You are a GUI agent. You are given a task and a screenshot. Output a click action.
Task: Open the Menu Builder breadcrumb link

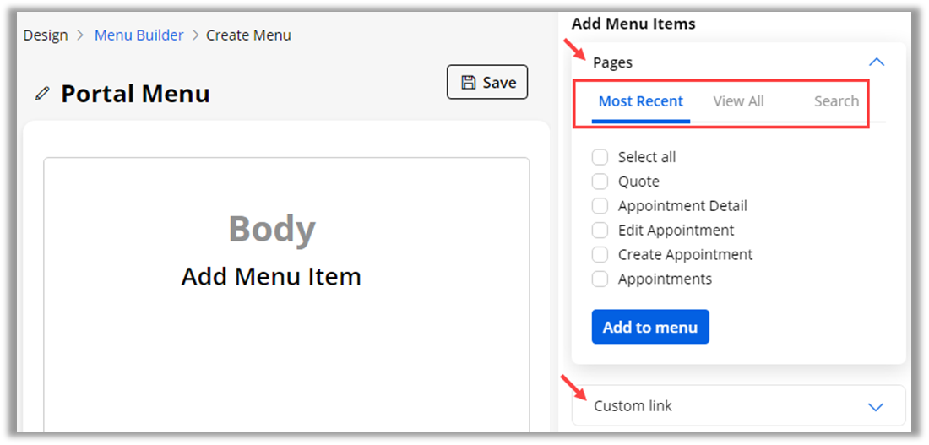pyautogui.click(x=139, y=35)
